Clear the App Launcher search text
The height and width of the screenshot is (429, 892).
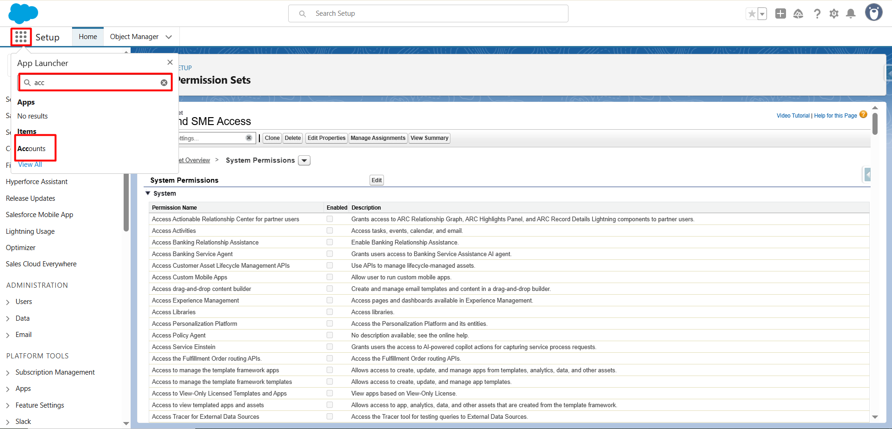point(164,83)
